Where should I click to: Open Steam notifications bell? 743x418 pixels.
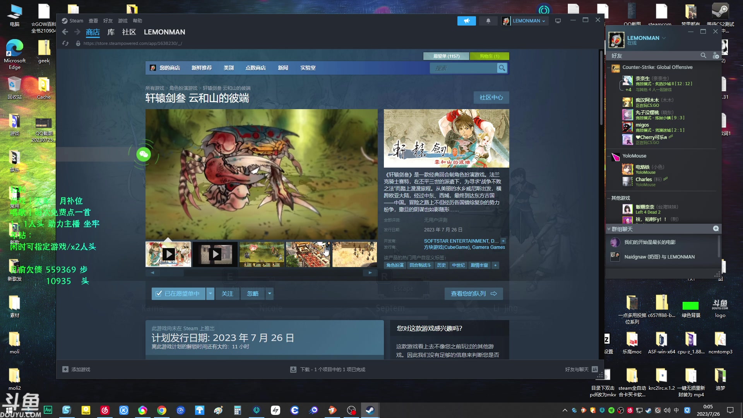[x=488, y=21]
